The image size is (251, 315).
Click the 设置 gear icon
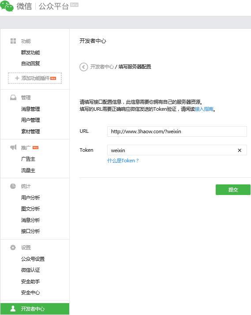13,247
